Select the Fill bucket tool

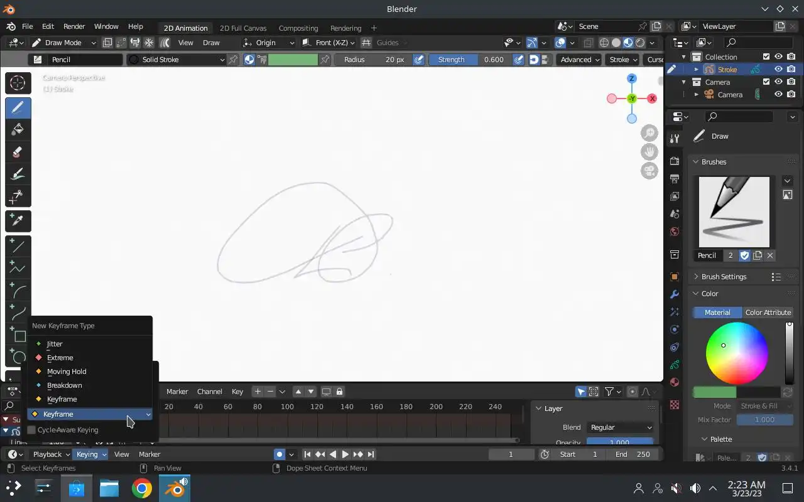point(18,130)
